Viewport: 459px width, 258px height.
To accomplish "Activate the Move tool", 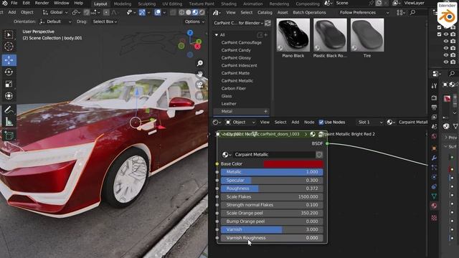I will [x=9, y=60].
